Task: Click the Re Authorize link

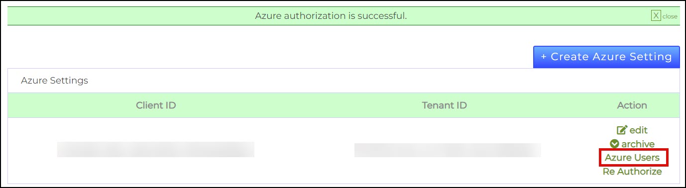Action: point(632,172)
